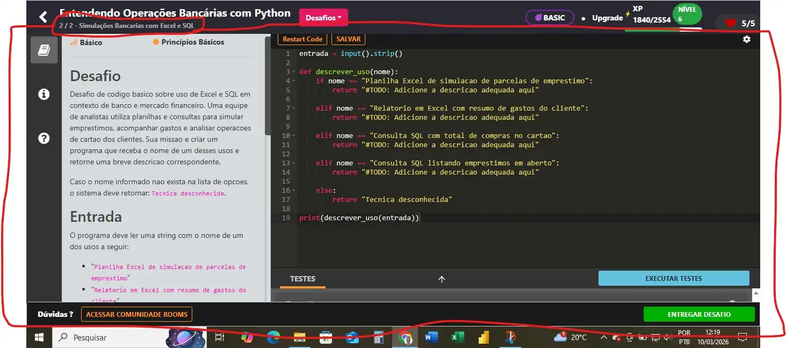Screen dimensions: 786x348
Task: Click the red heart lives icon
Action: pyautogui.click(x=730, y=23)
